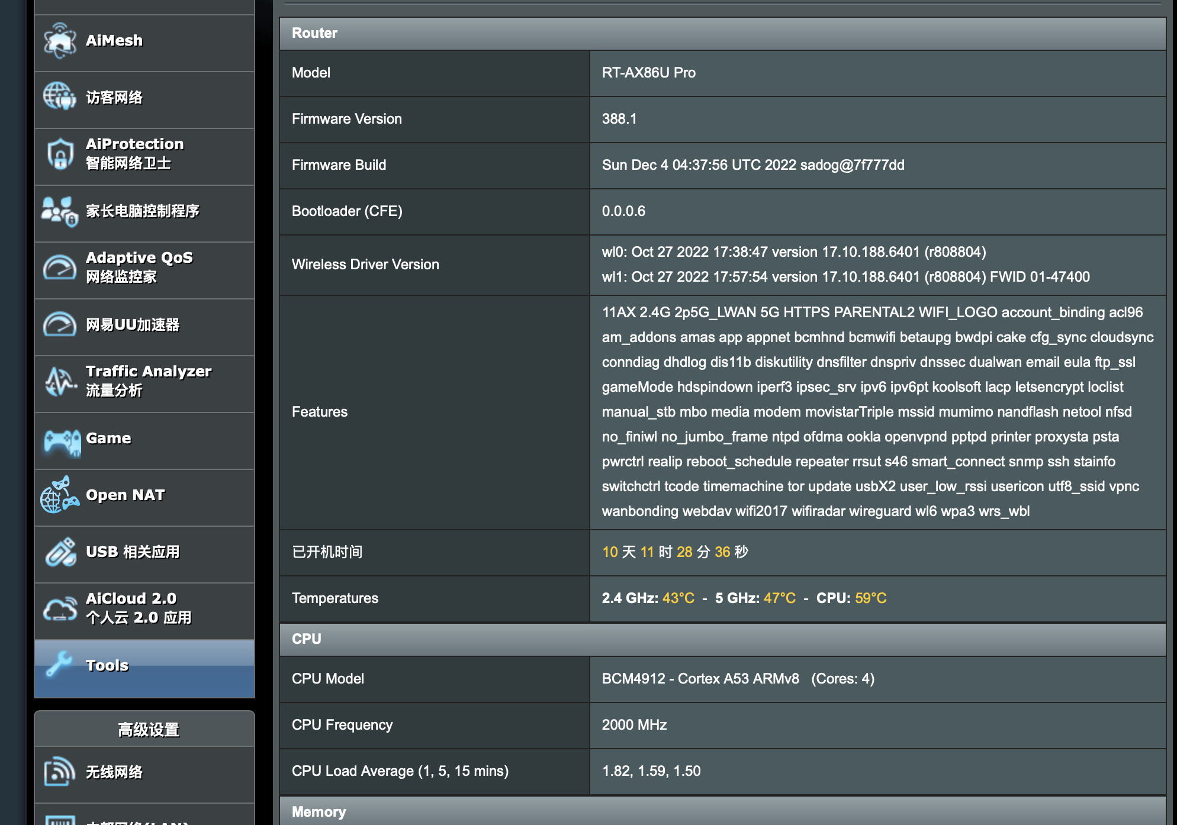1177x825 pixels.
Task: Click the AiProtection shield icon
Action: click(60, 154)
